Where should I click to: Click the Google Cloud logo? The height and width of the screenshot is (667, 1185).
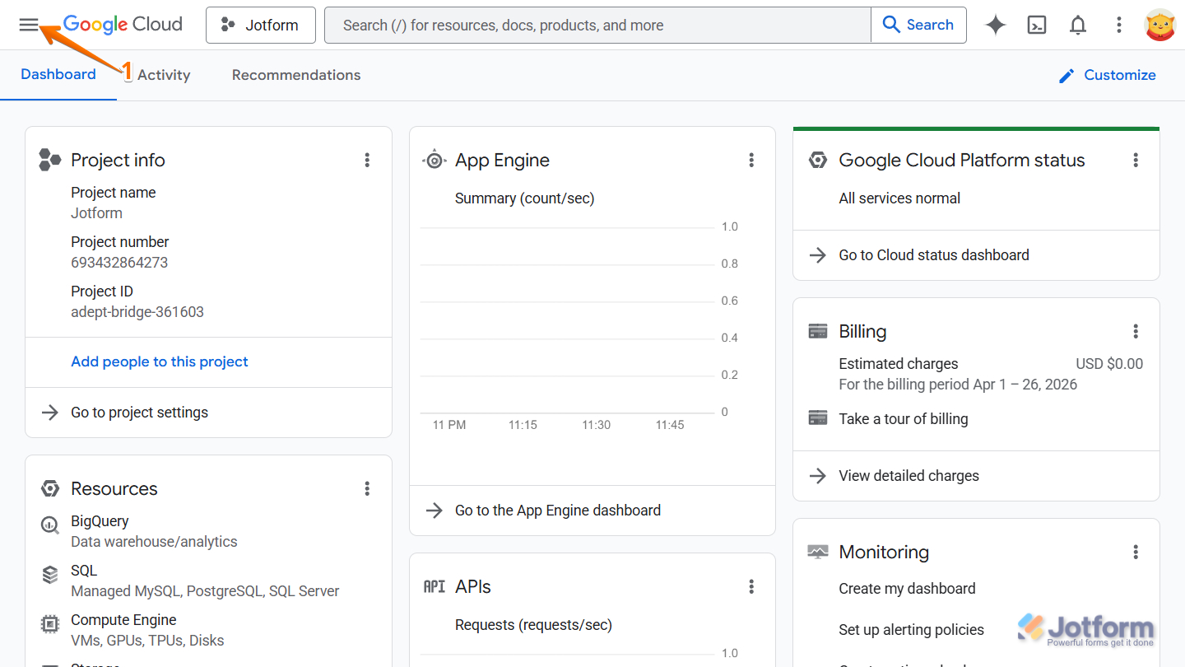coord(122,24)
